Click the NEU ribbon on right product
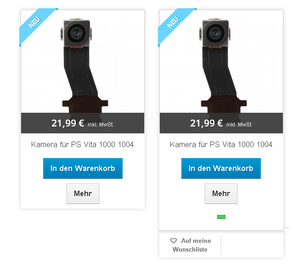This screenshot has height=269, width=304. coord(174,23)
